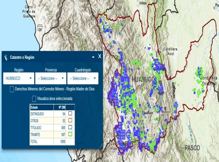Close the Catastro x Región panel
Screen dimensions: 219x162
99,57
